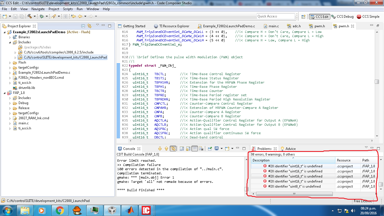Image resolution: width=384 pixels, height=216 pixels.
Task: Toggle Word Wrap in Console toolbar
Action: (195, 149)
